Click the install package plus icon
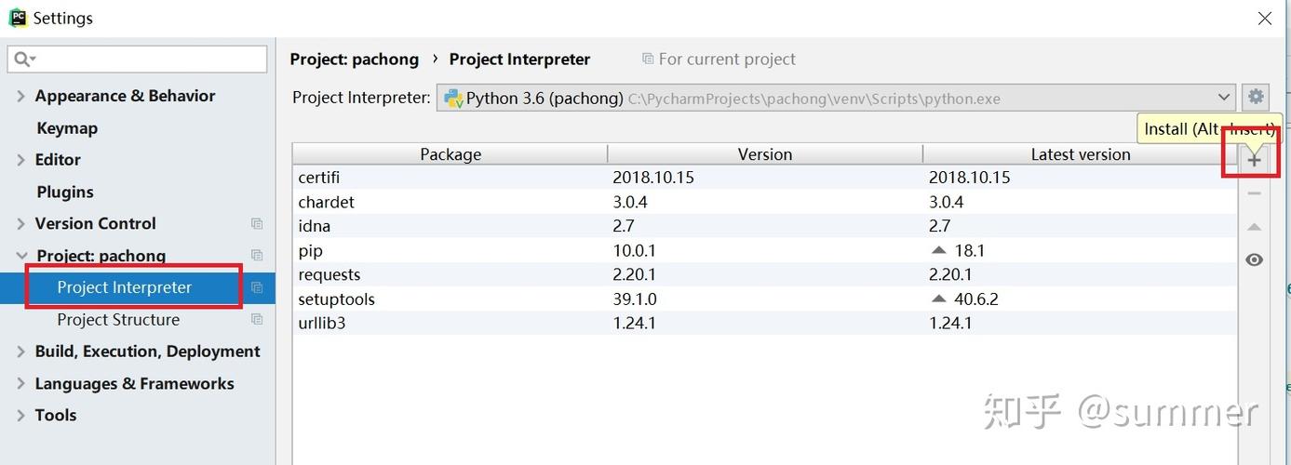The width and height of the screenshot is (1291, 465). pos(1254,160)
